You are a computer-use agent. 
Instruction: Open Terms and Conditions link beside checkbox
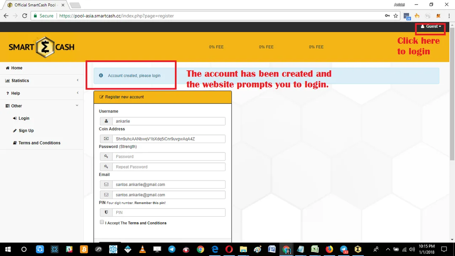tap(147, 223)
